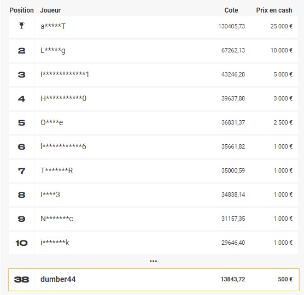Click the Joueur column header

[50, 10]
